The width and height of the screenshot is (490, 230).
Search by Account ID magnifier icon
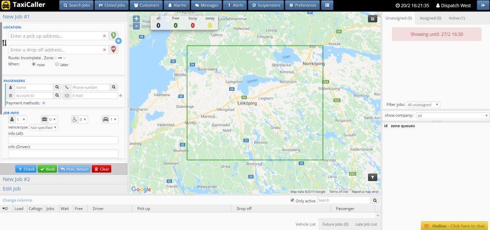(57, 96)
